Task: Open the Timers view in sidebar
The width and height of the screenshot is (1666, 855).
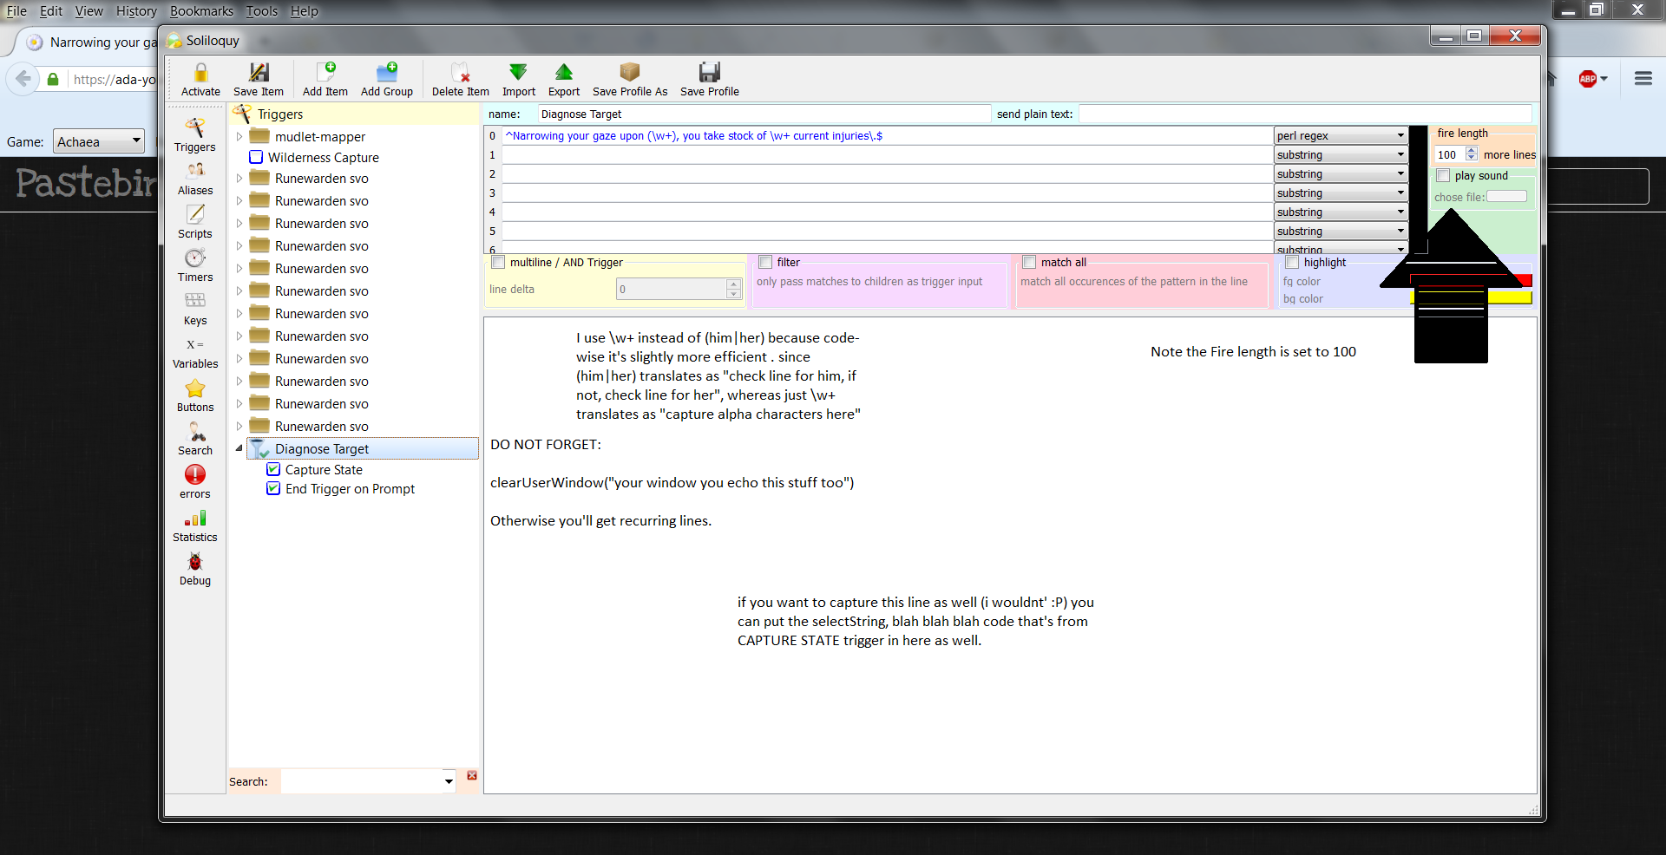Action: [195, 265]
